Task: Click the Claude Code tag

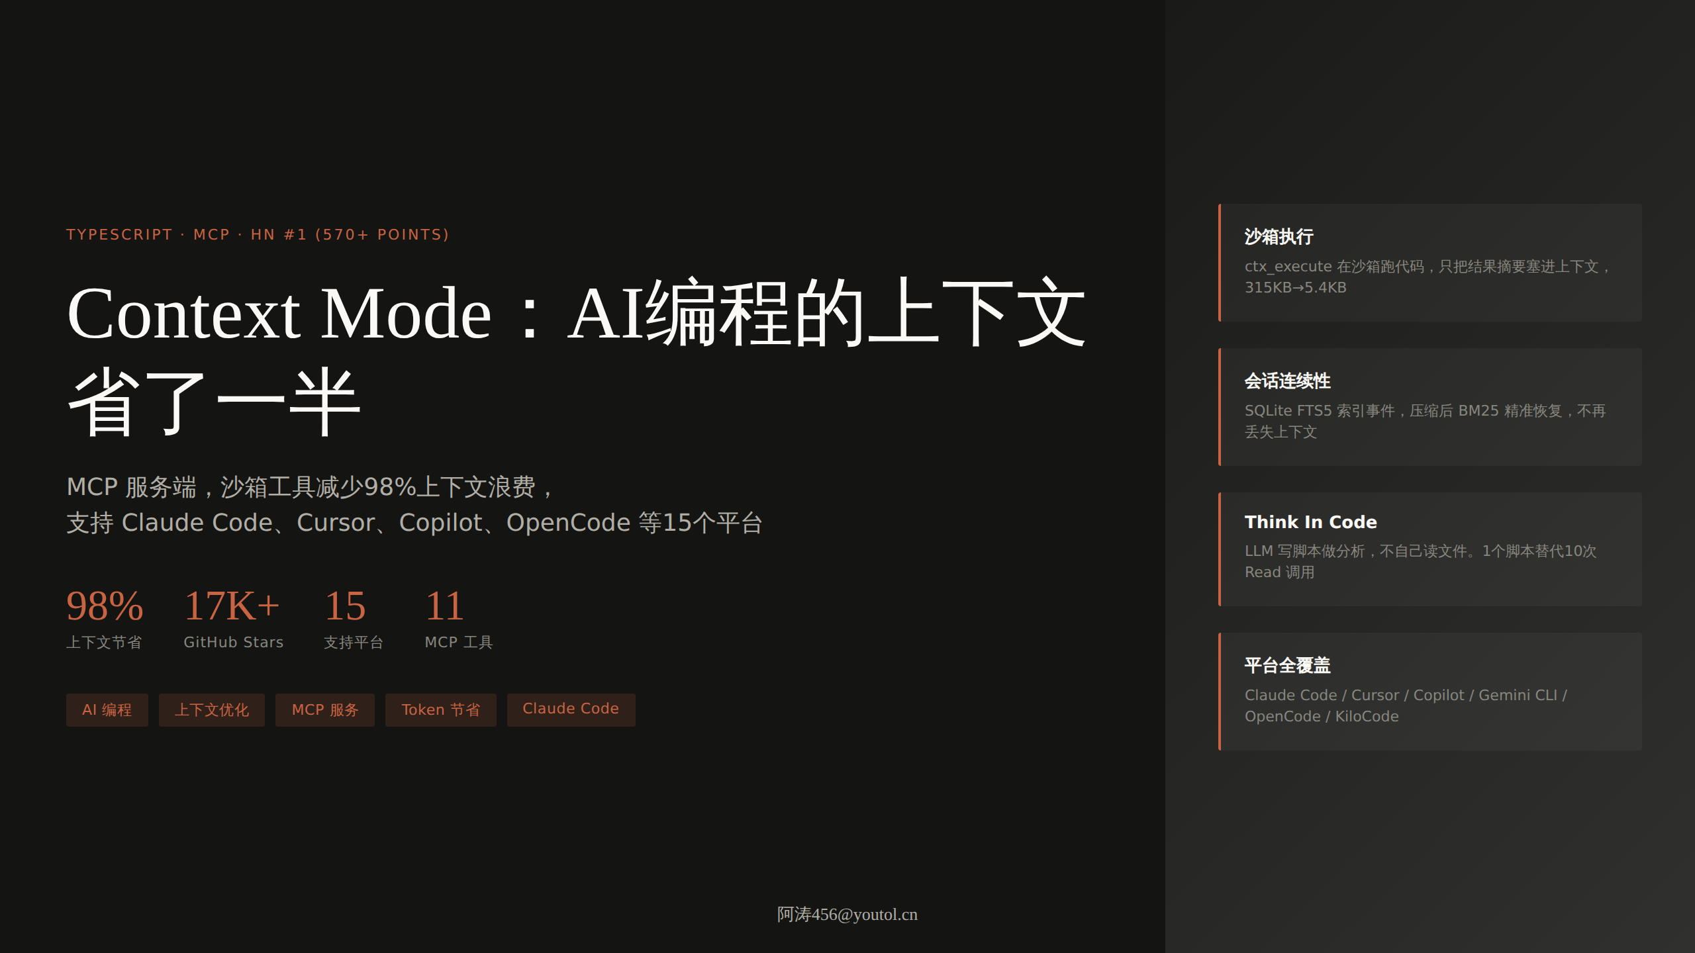Action: (x=571, y=709)
